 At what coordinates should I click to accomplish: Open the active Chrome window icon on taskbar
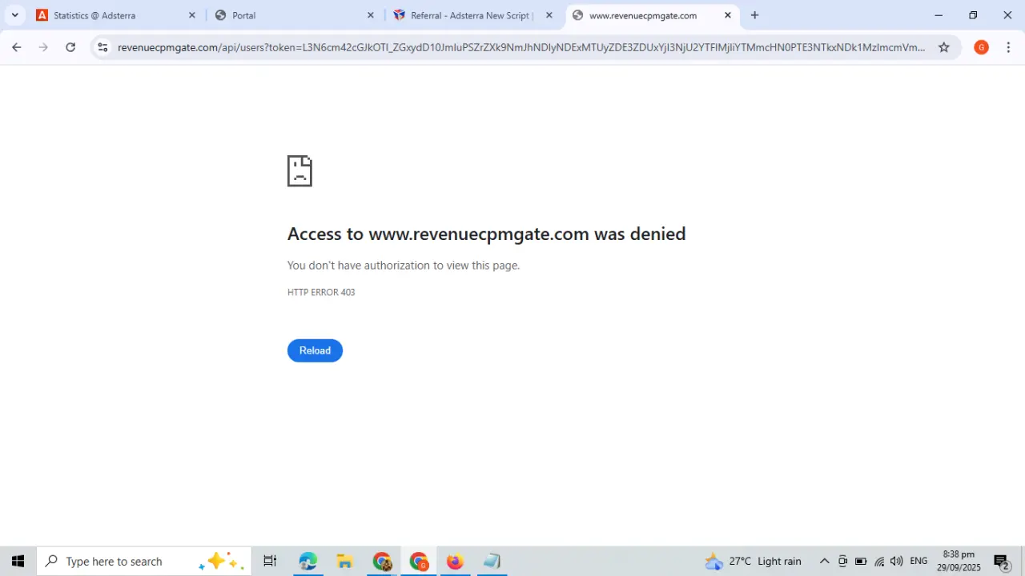click(419, 561)
